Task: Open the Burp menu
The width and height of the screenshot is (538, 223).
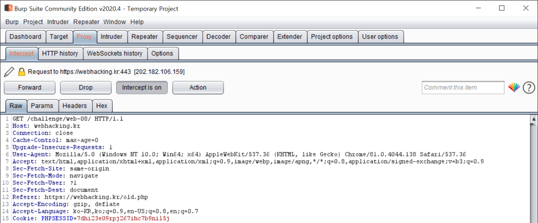Action: (12, 22)
